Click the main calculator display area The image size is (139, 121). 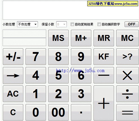[71, 10]
